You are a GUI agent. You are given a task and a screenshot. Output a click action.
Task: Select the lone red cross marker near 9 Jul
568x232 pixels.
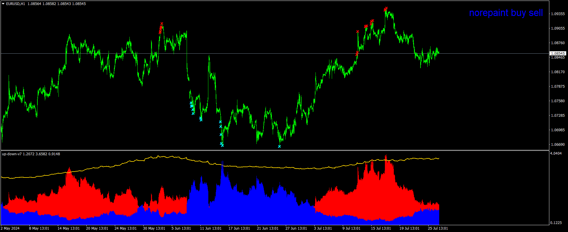[358, 31]
